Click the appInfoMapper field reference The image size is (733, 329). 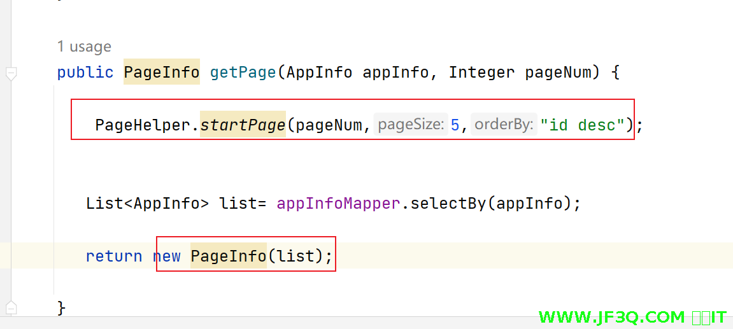click(338, 204)
